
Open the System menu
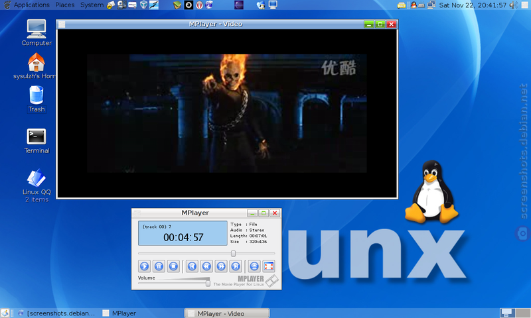coord(92,5)
